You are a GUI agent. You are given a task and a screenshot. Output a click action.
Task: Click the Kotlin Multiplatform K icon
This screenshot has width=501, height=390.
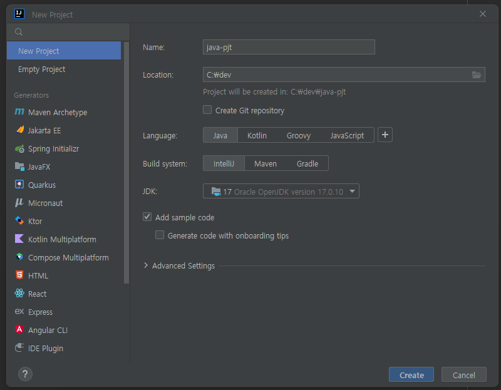tap(19, 239)
